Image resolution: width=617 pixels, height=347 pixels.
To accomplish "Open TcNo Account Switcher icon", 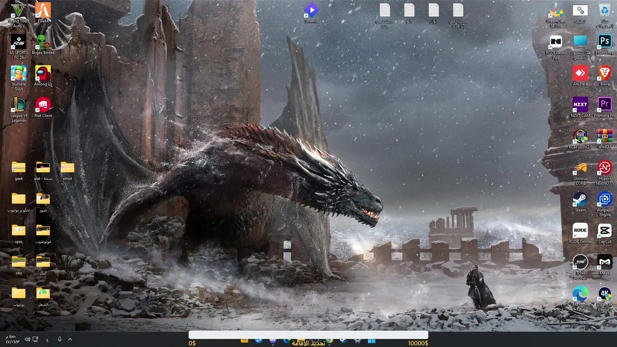I will click(x=580, y=267).
